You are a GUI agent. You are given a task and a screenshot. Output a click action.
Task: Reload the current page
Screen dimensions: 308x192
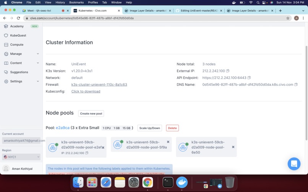[x=18, y=18]
